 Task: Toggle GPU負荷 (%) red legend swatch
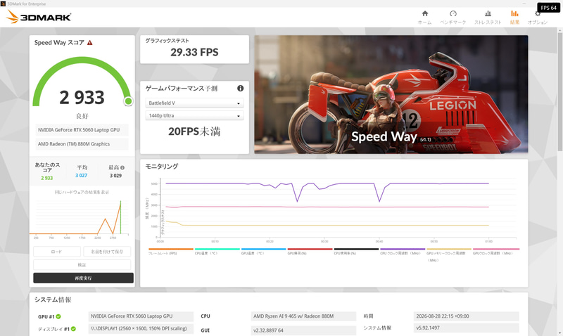point(310,249)
